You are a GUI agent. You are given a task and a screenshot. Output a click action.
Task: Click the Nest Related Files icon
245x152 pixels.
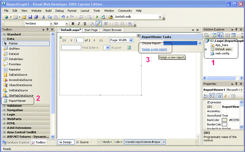pos(220,35)
